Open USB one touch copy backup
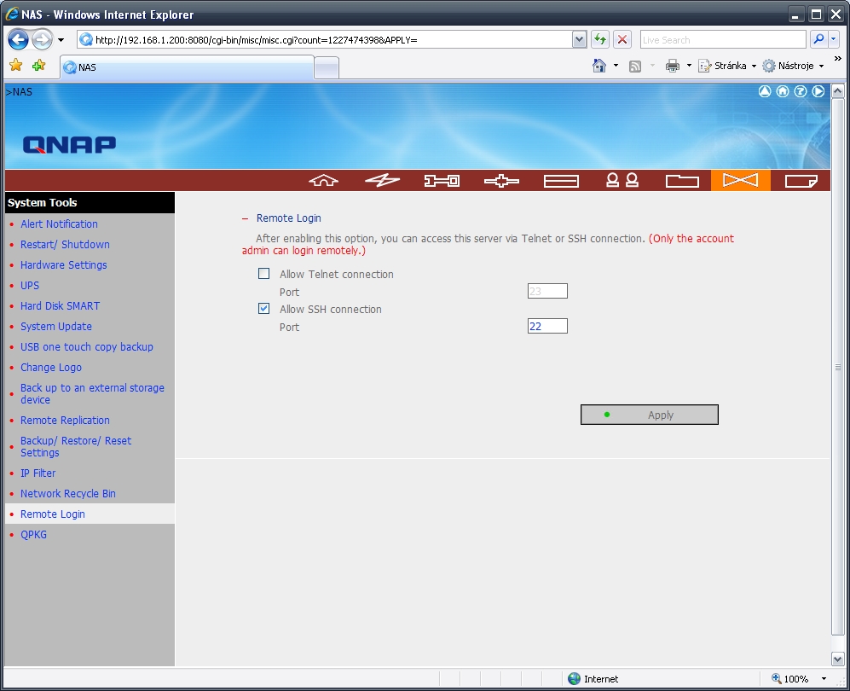Viewport: 850px width, 691px height. click(x=87, y=347)
